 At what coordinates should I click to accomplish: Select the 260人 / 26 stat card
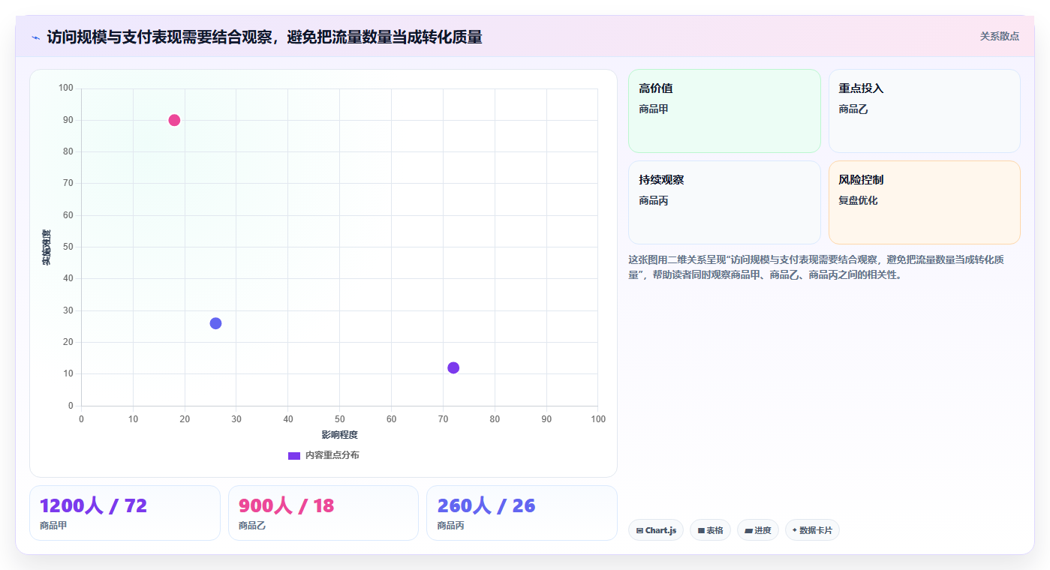[522, 513]
